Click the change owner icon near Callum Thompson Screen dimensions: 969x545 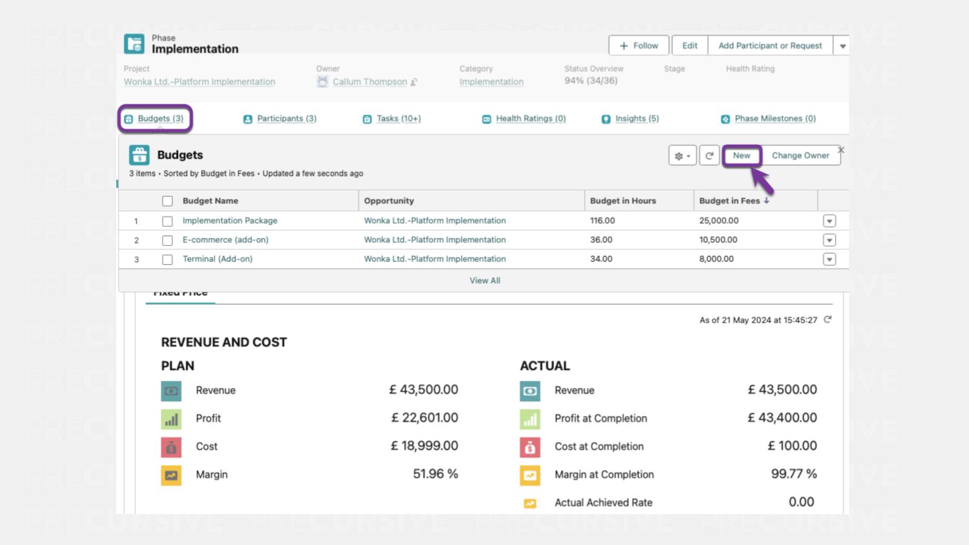(414, 82)
